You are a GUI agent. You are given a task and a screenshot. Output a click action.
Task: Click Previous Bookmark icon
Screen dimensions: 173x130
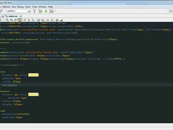click(25, 20)
